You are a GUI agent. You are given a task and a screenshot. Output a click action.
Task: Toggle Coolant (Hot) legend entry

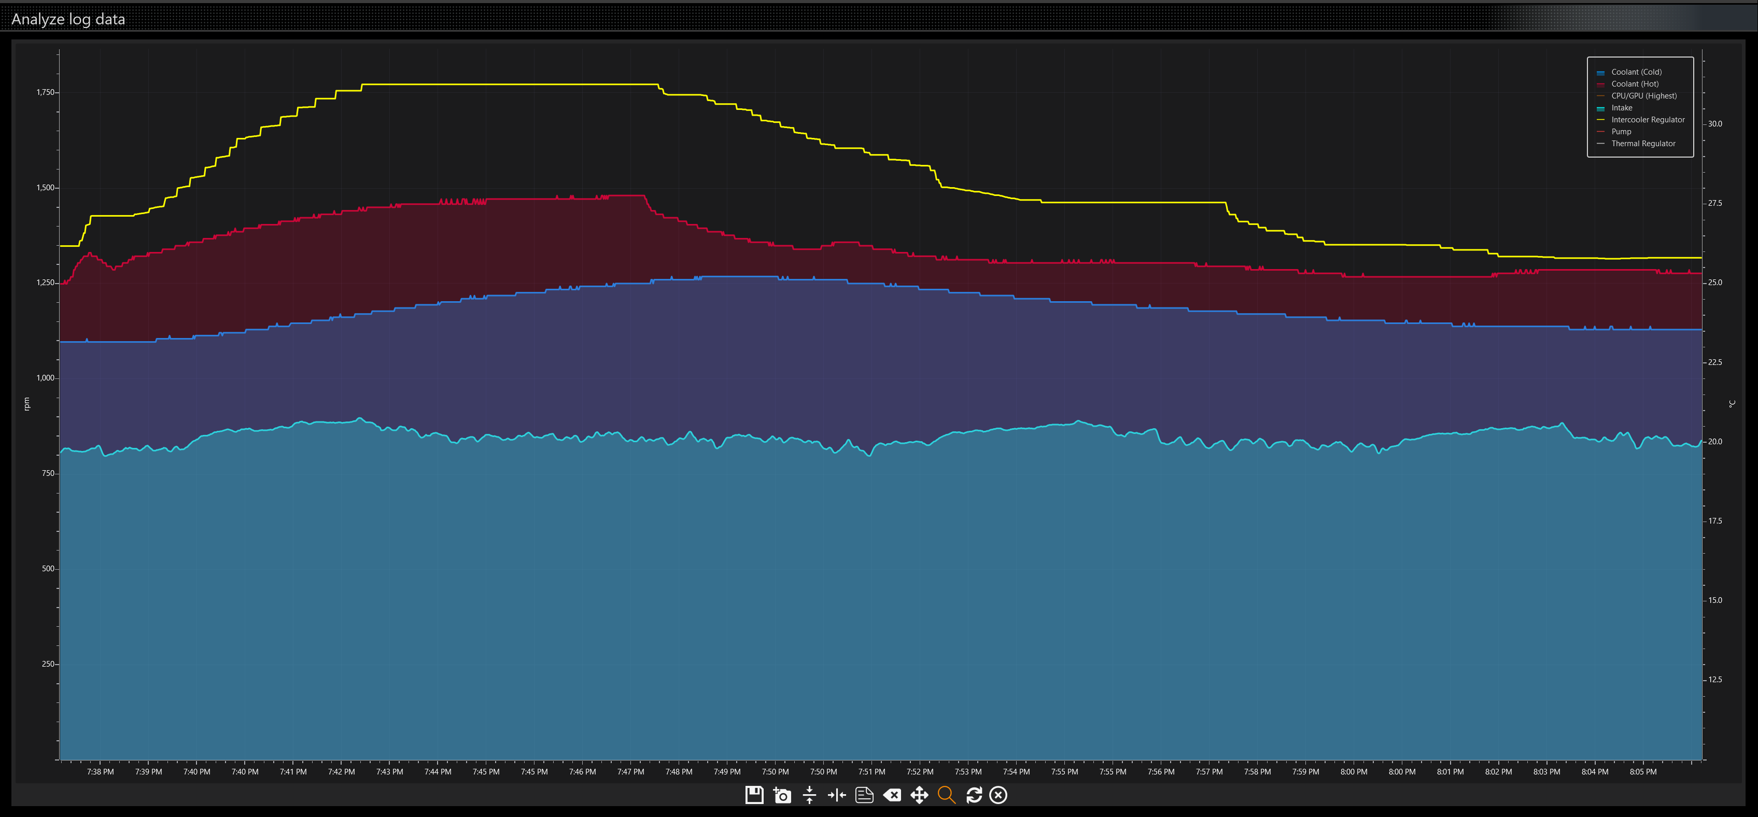1635,84
